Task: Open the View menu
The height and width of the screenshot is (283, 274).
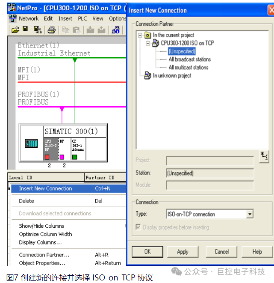Action: [x=98, y=18]
